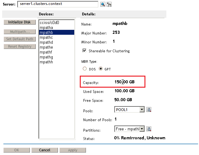199x155 pixels.
Task: Expand the POOL1 pools dropdown
Action: click(142, 109)
